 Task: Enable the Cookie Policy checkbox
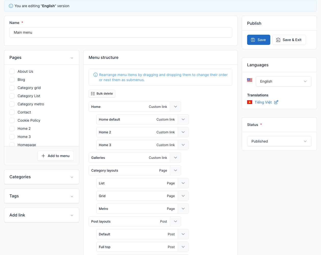click(x=12, y=120)
